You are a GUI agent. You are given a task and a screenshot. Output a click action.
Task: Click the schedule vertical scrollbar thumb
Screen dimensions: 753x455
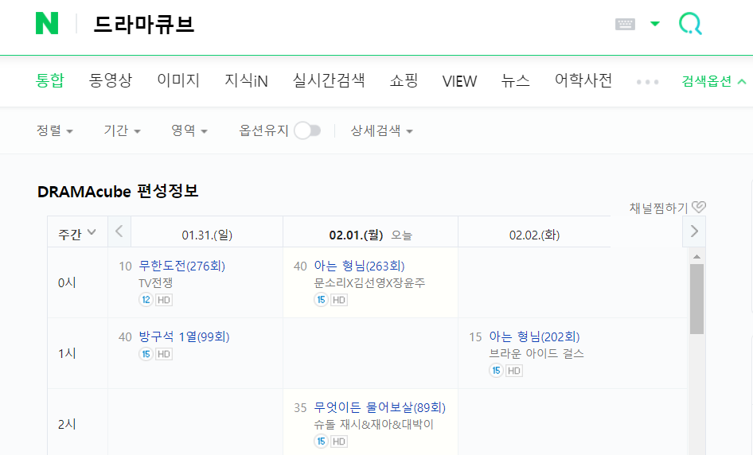696,298
